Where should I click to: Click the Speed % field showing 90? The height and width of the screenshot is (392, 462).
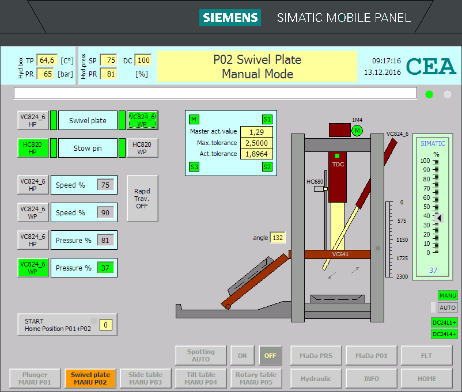pos(105,212)
